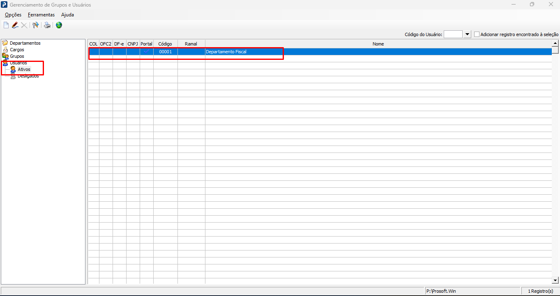The image size is (560, 296).
Task: Open the Ajuda menu
Action: (67, 15)
